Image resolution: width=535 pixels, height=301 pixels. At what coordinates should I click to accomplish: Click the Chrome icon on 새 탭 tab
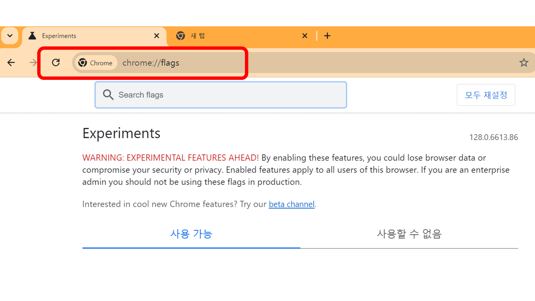point(181,36)
